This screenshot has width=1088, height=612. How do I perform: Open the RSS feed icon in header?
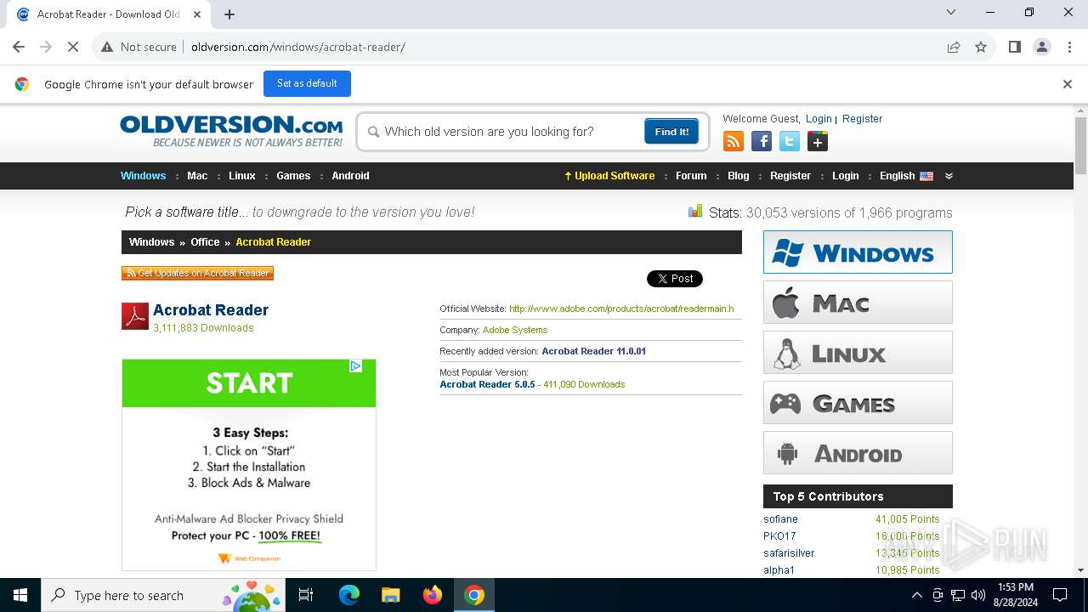point(733,141)
